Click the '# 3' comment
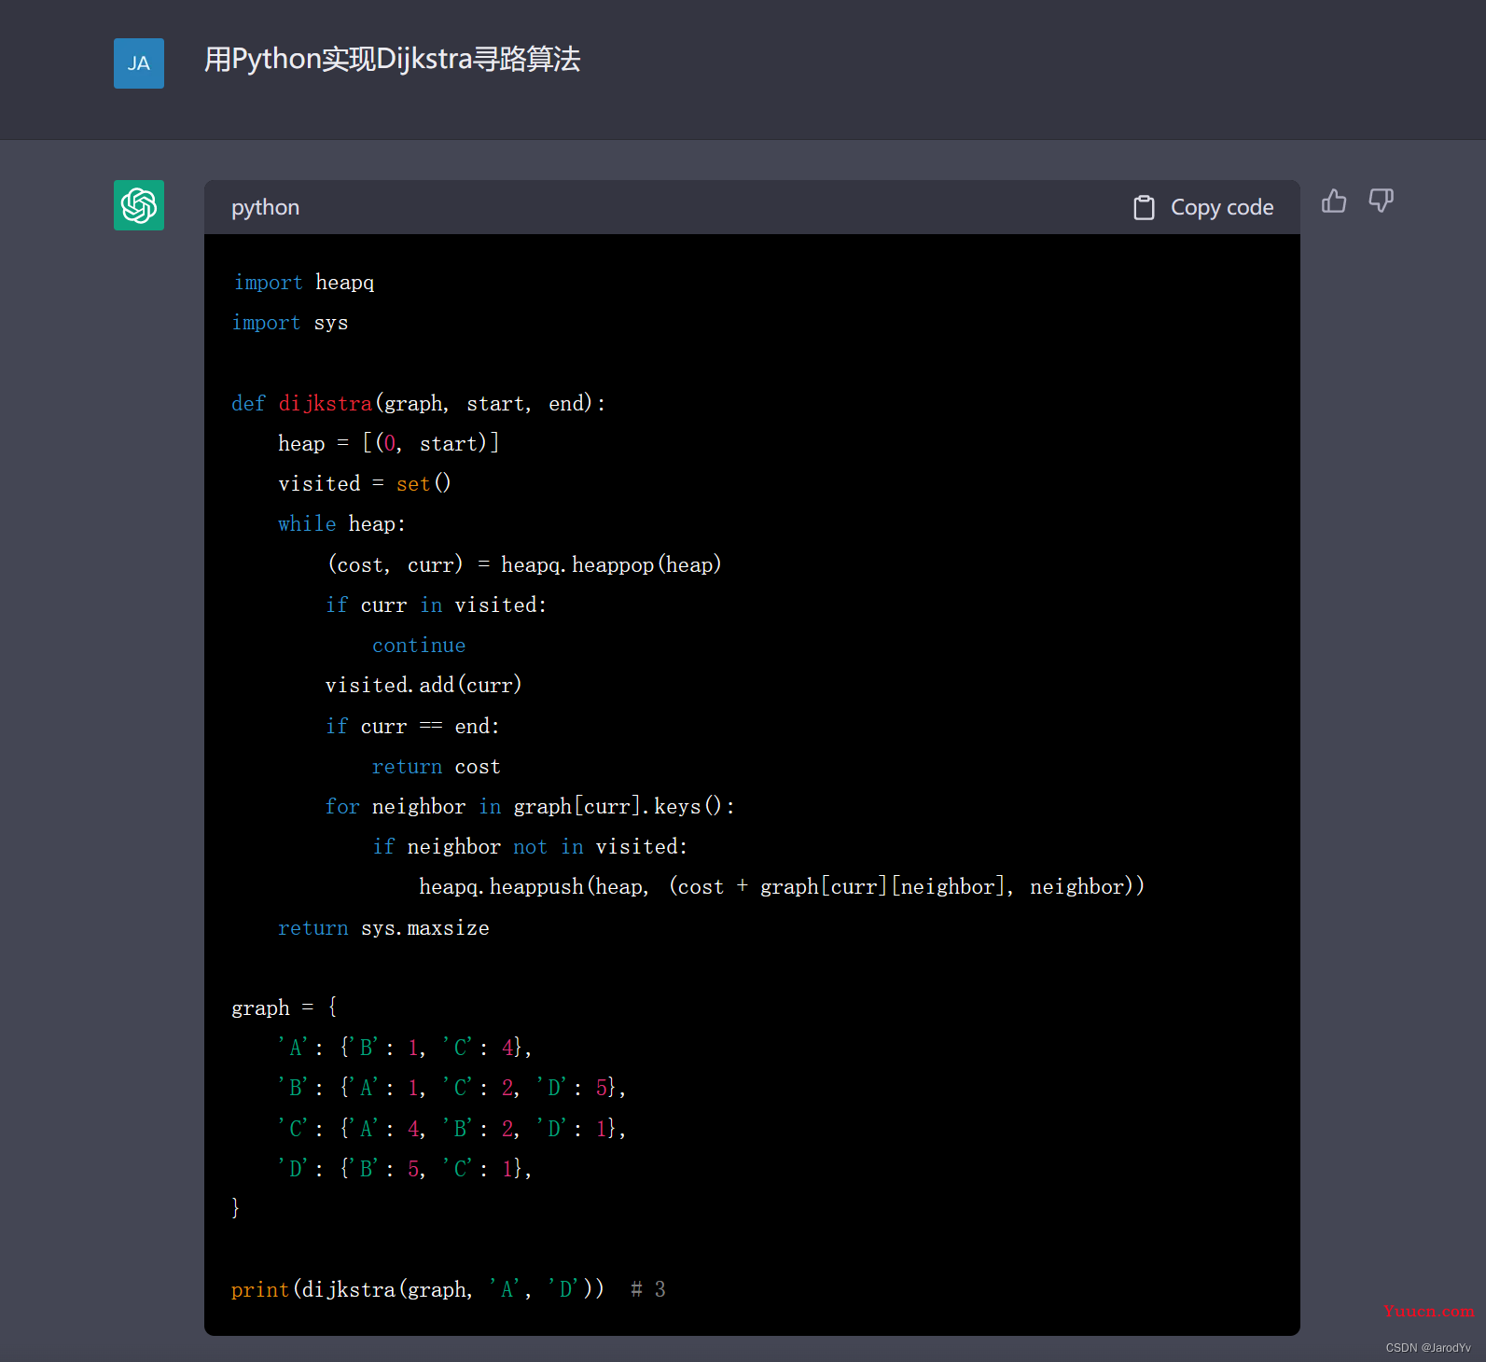The width and height of the screenshot is (1486, 1362). click(x=648, y=1289)
